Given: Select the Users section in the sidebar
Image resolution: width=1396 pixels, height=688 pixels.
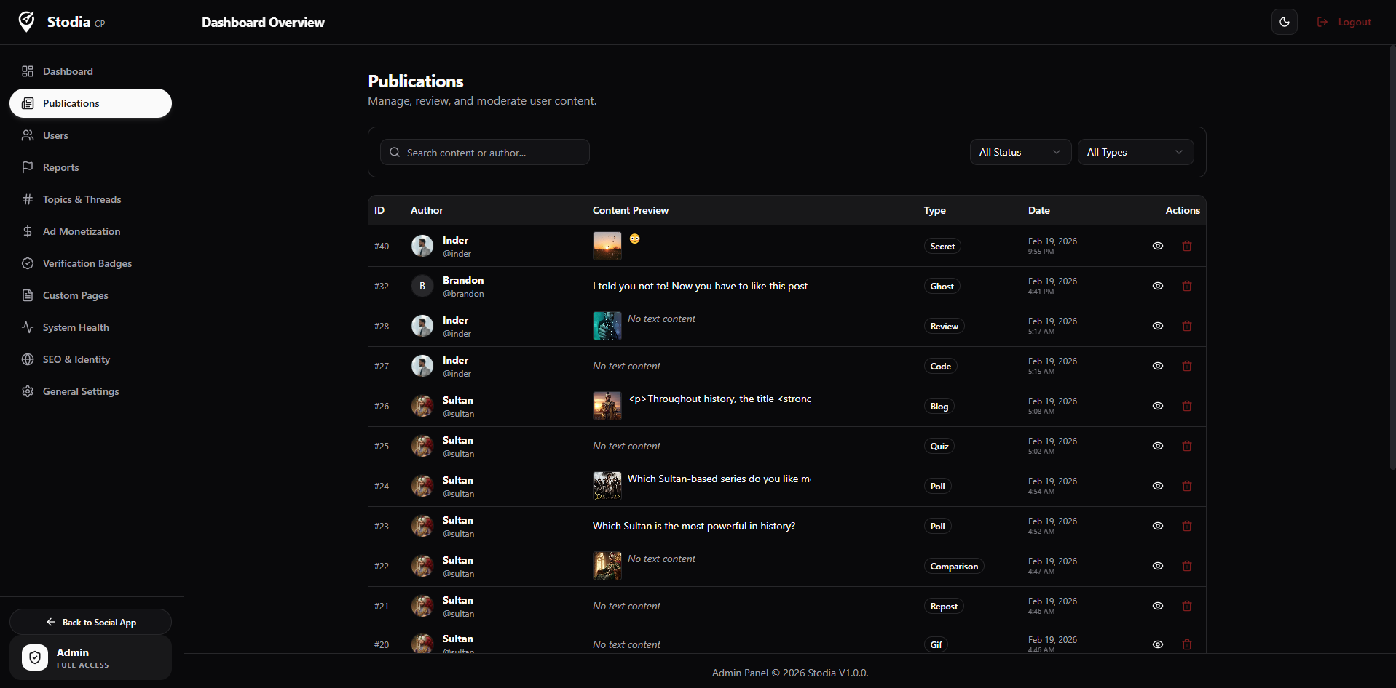Looking at the screenshot, I should [55, 135].
